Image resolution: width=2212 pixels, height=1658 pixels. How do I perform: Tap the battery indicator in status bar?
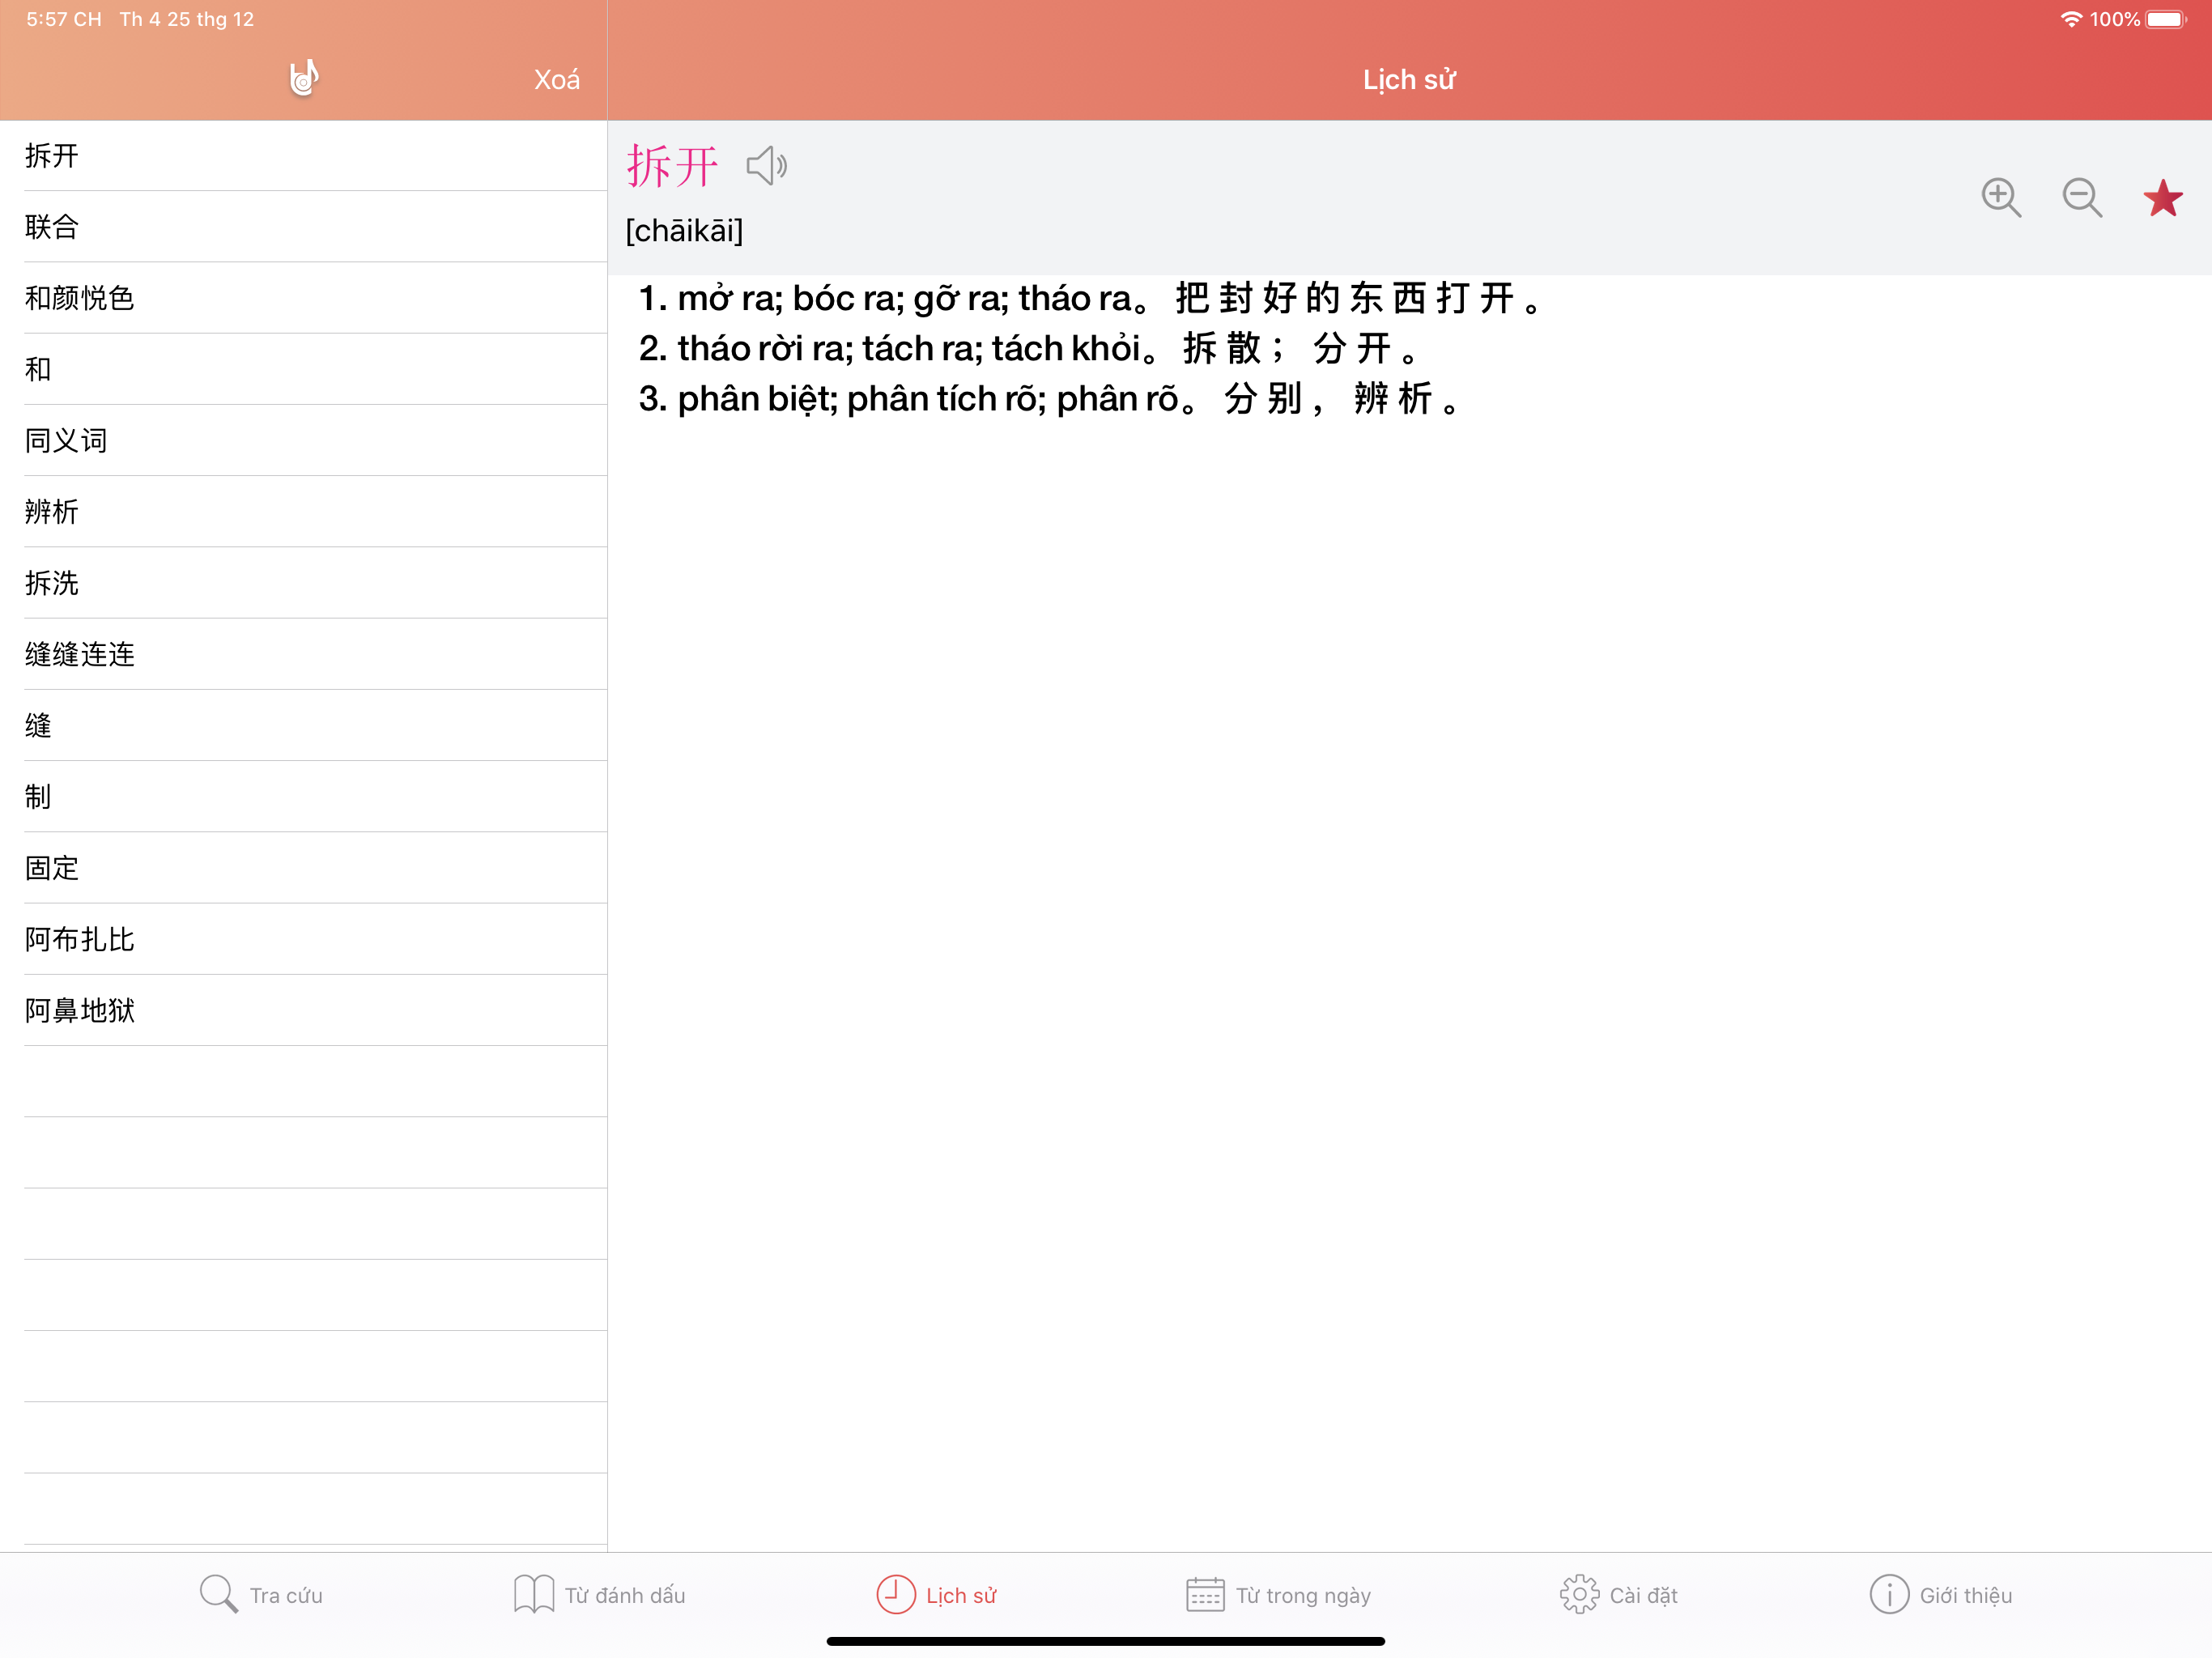(x=2166, y=19)
